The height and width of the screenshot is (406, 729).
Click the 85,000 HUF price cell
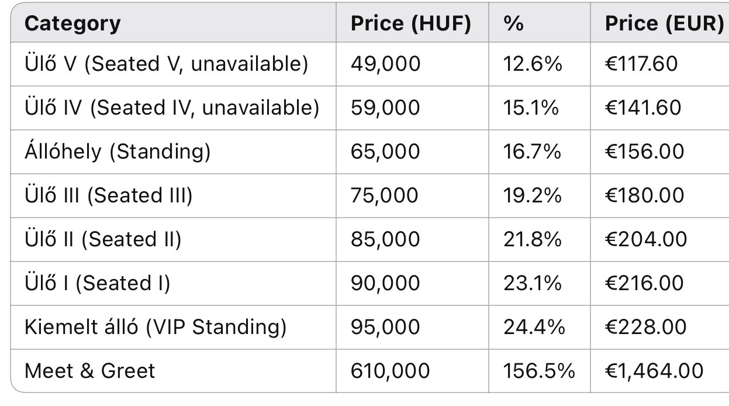pyautogui.click(x=385, y=239)
